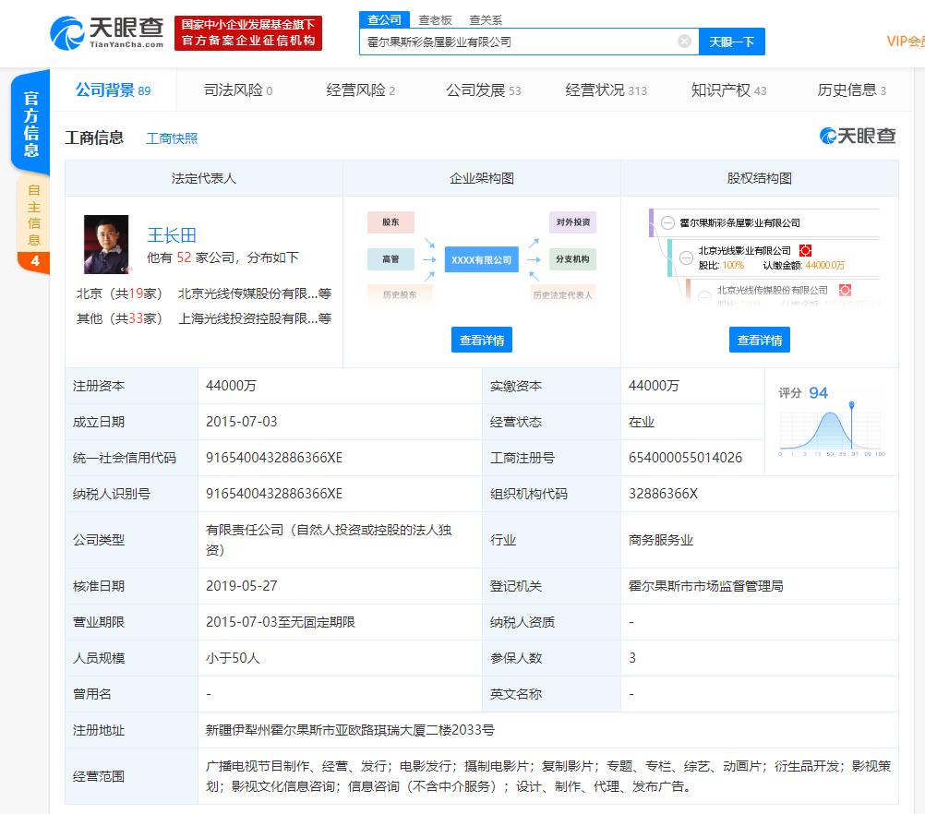Click 商务服务业 industry value
Viewport: 925px width, 814px height.
[x=661, y=540]
